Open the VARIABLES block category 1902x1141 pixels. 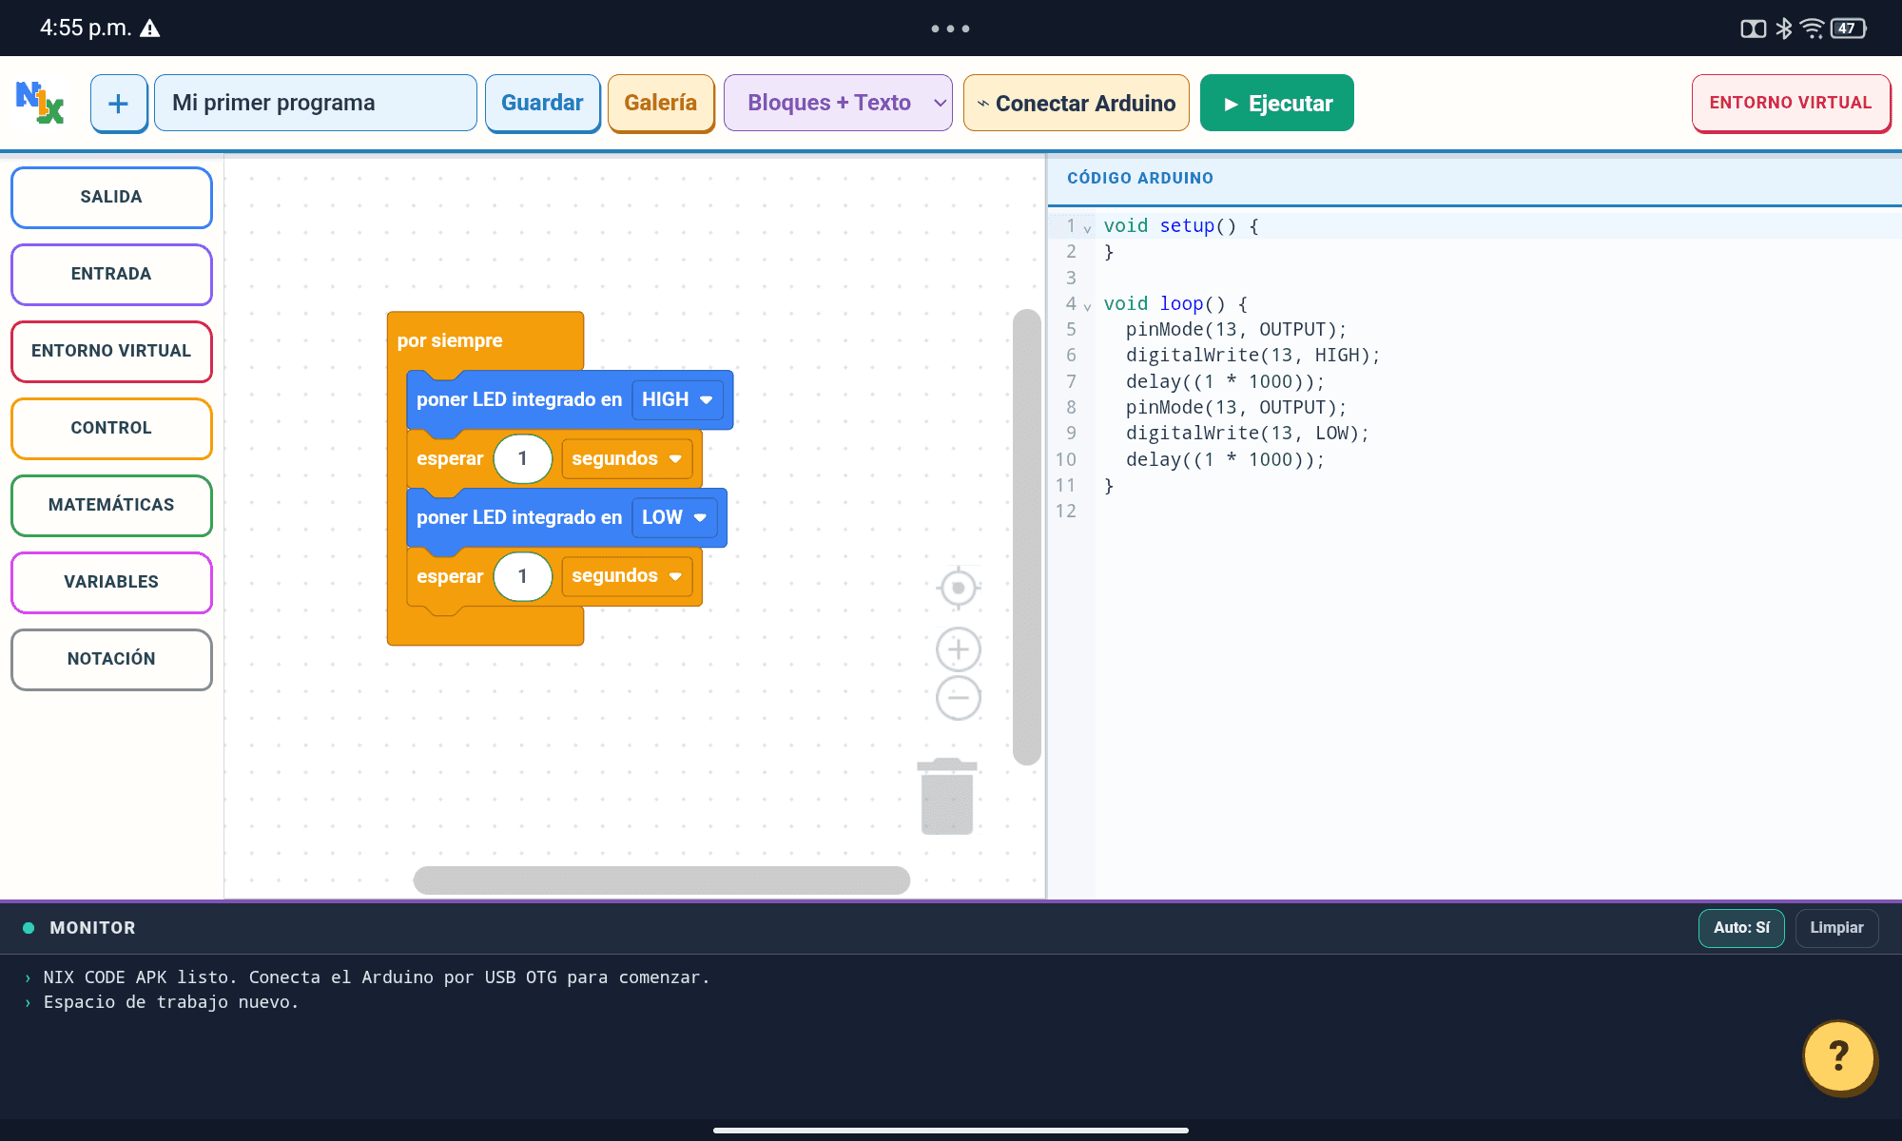111,582
